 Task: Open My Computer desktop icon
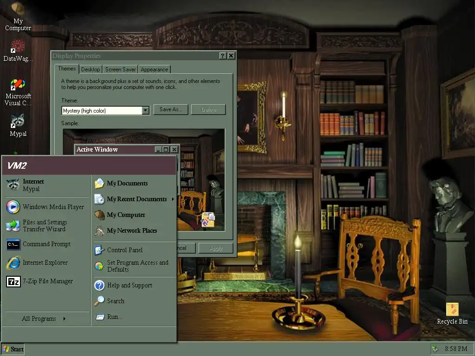(18, 17)
